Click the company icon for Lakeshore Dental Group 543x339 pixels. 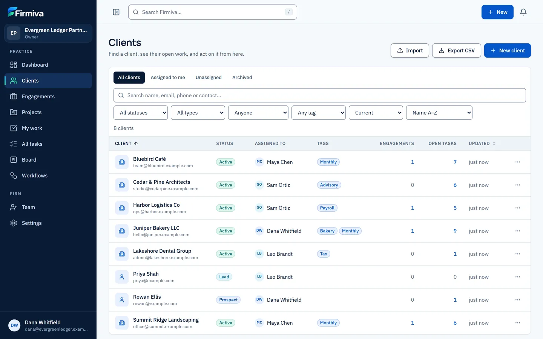click(x=122, y=254)
